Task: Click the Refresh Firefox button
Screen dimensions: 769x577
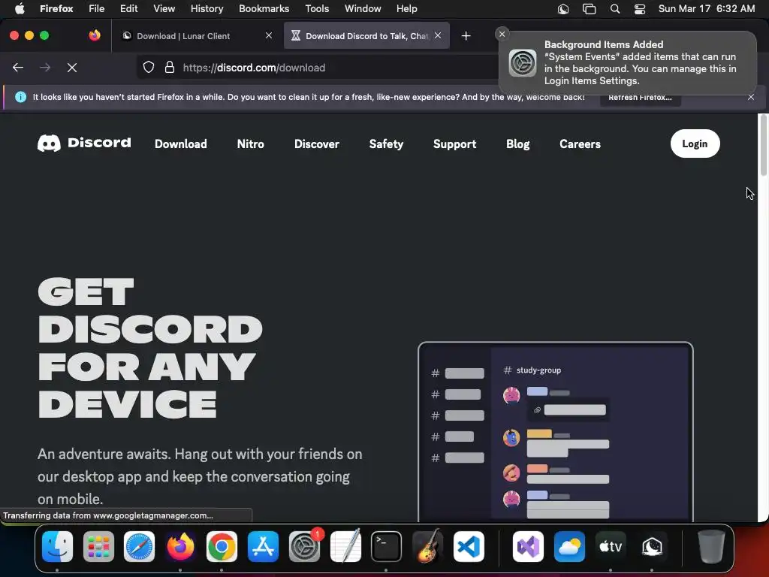Action: click(640, 97)
